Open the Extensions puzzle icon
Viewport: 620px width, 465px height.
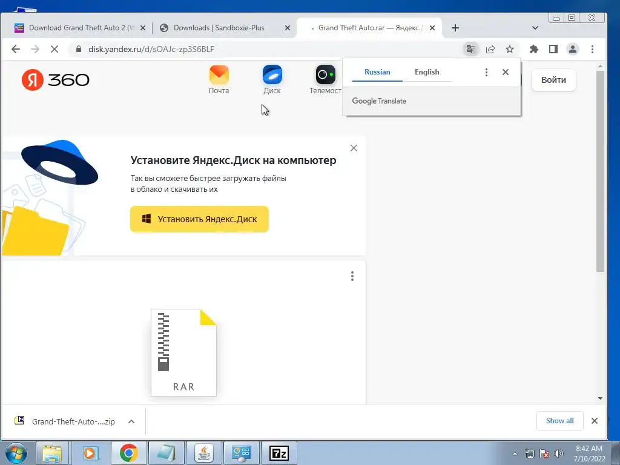(x=534, y=49)
